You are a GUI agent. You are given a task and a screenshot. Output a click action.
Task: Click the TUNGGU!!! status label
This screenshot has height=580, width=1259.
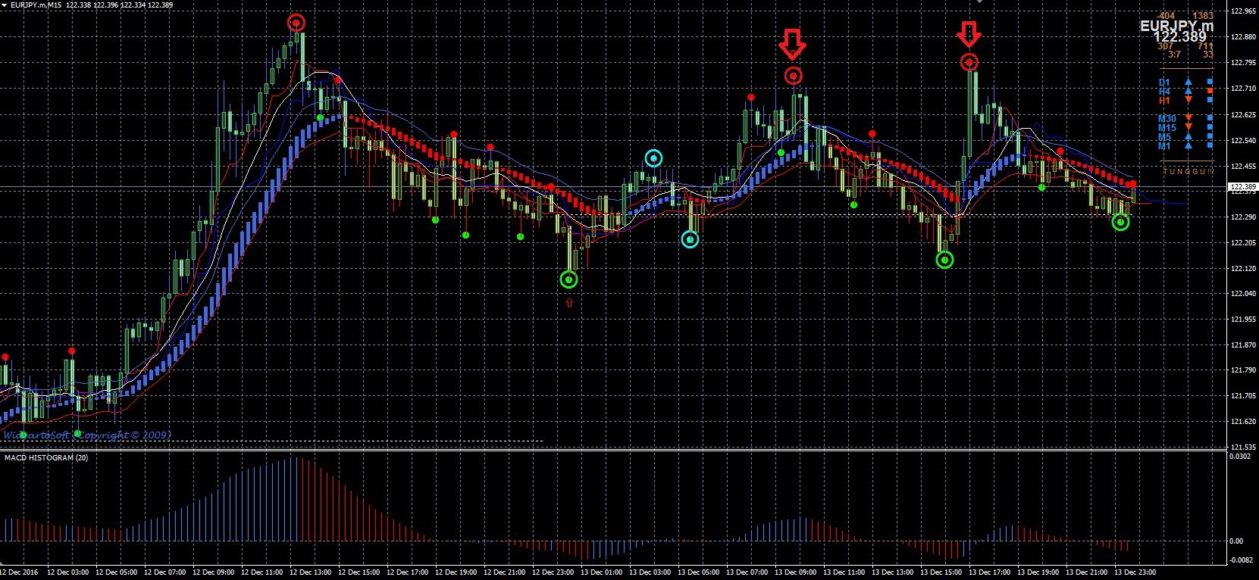click(1189, 172)
